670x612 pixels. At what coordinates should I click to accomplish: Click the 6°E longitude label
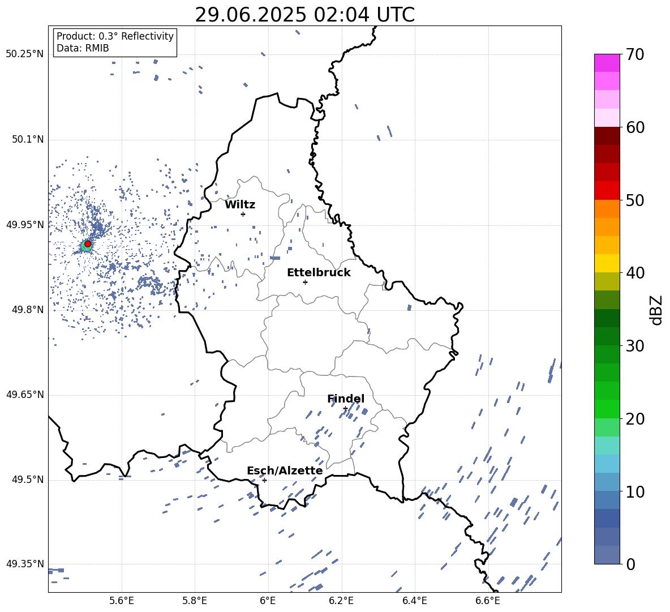(x=268, y=601)
